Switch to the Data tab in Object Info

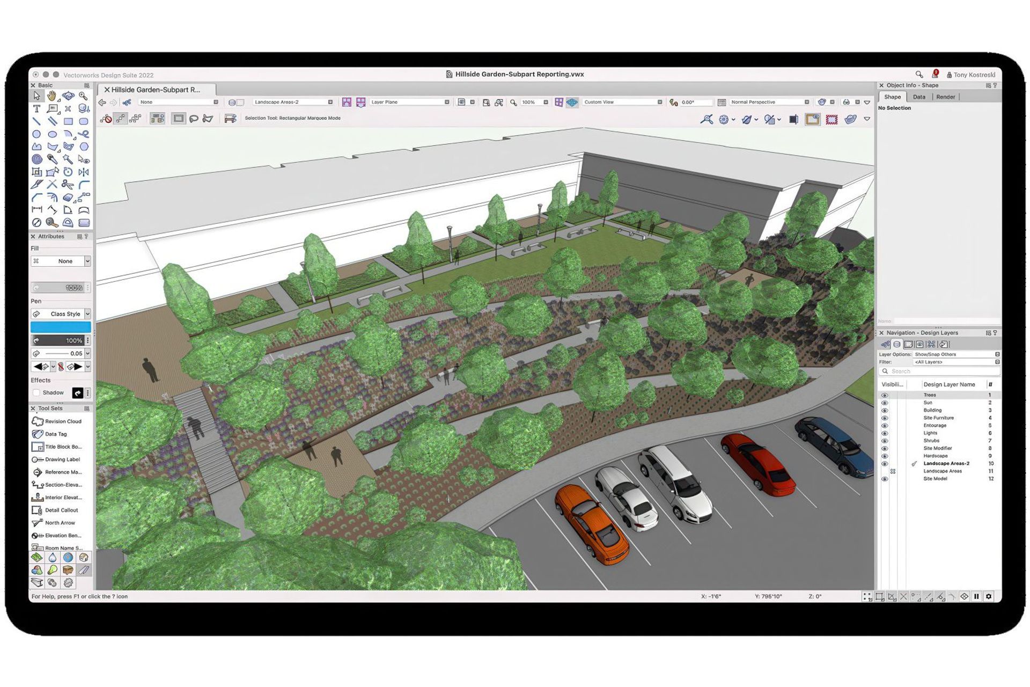coord(919,97)
